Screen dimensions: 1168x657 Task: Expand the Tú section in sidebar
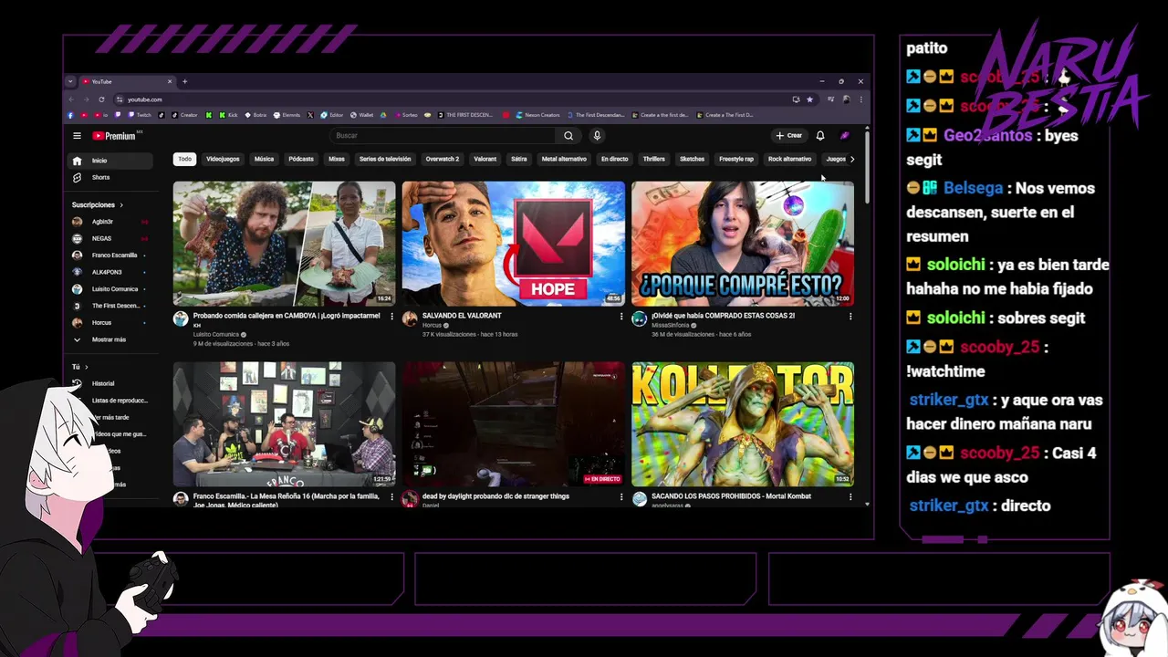point(80,367)
